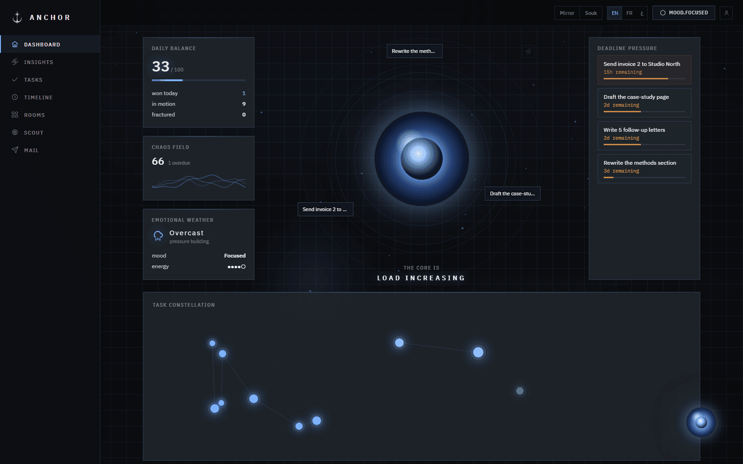The height and width of the screenshot is (464, 743).
Task: Click the dim gray node in Task Constellation
Action: (520, 391)
